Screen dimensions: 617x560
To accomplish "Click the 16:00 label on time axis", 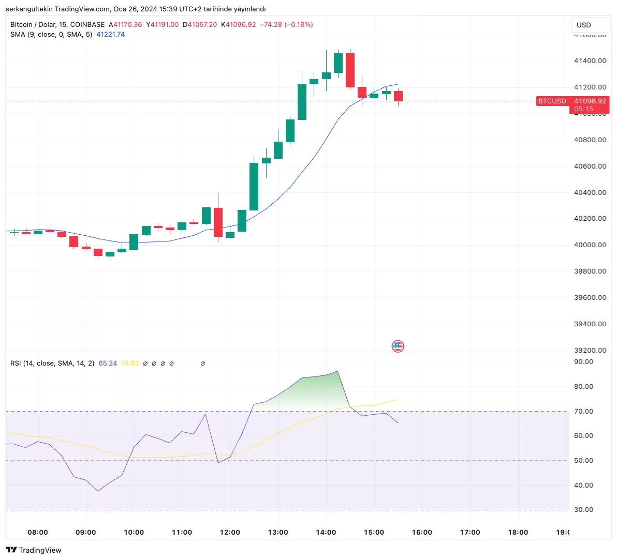I will pos(422,532).
